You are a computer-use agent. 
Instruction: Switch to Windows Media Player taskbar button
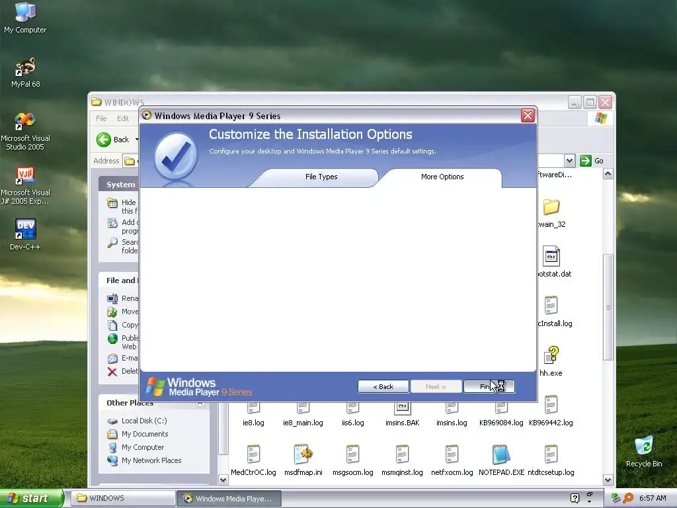tap(229, 498)
